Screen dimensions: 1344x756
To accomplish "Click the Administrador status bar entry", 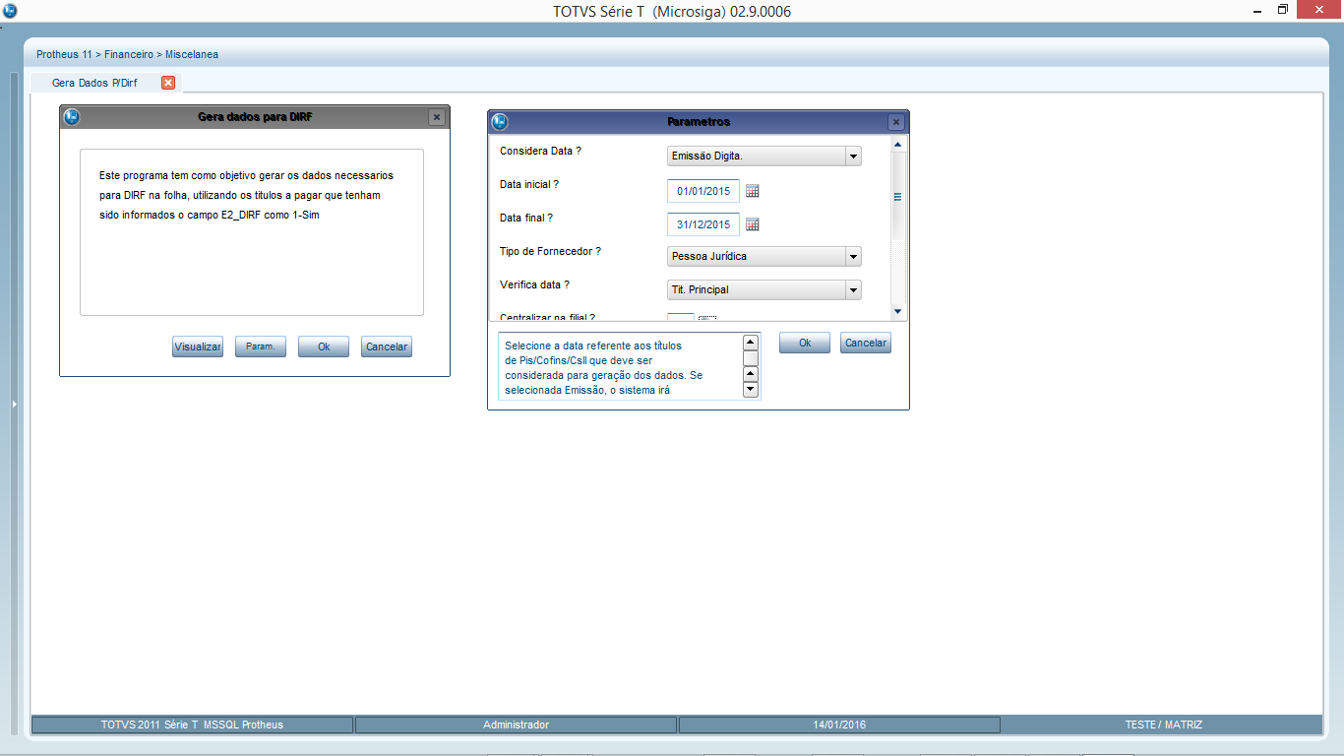I will click(516, 724).
